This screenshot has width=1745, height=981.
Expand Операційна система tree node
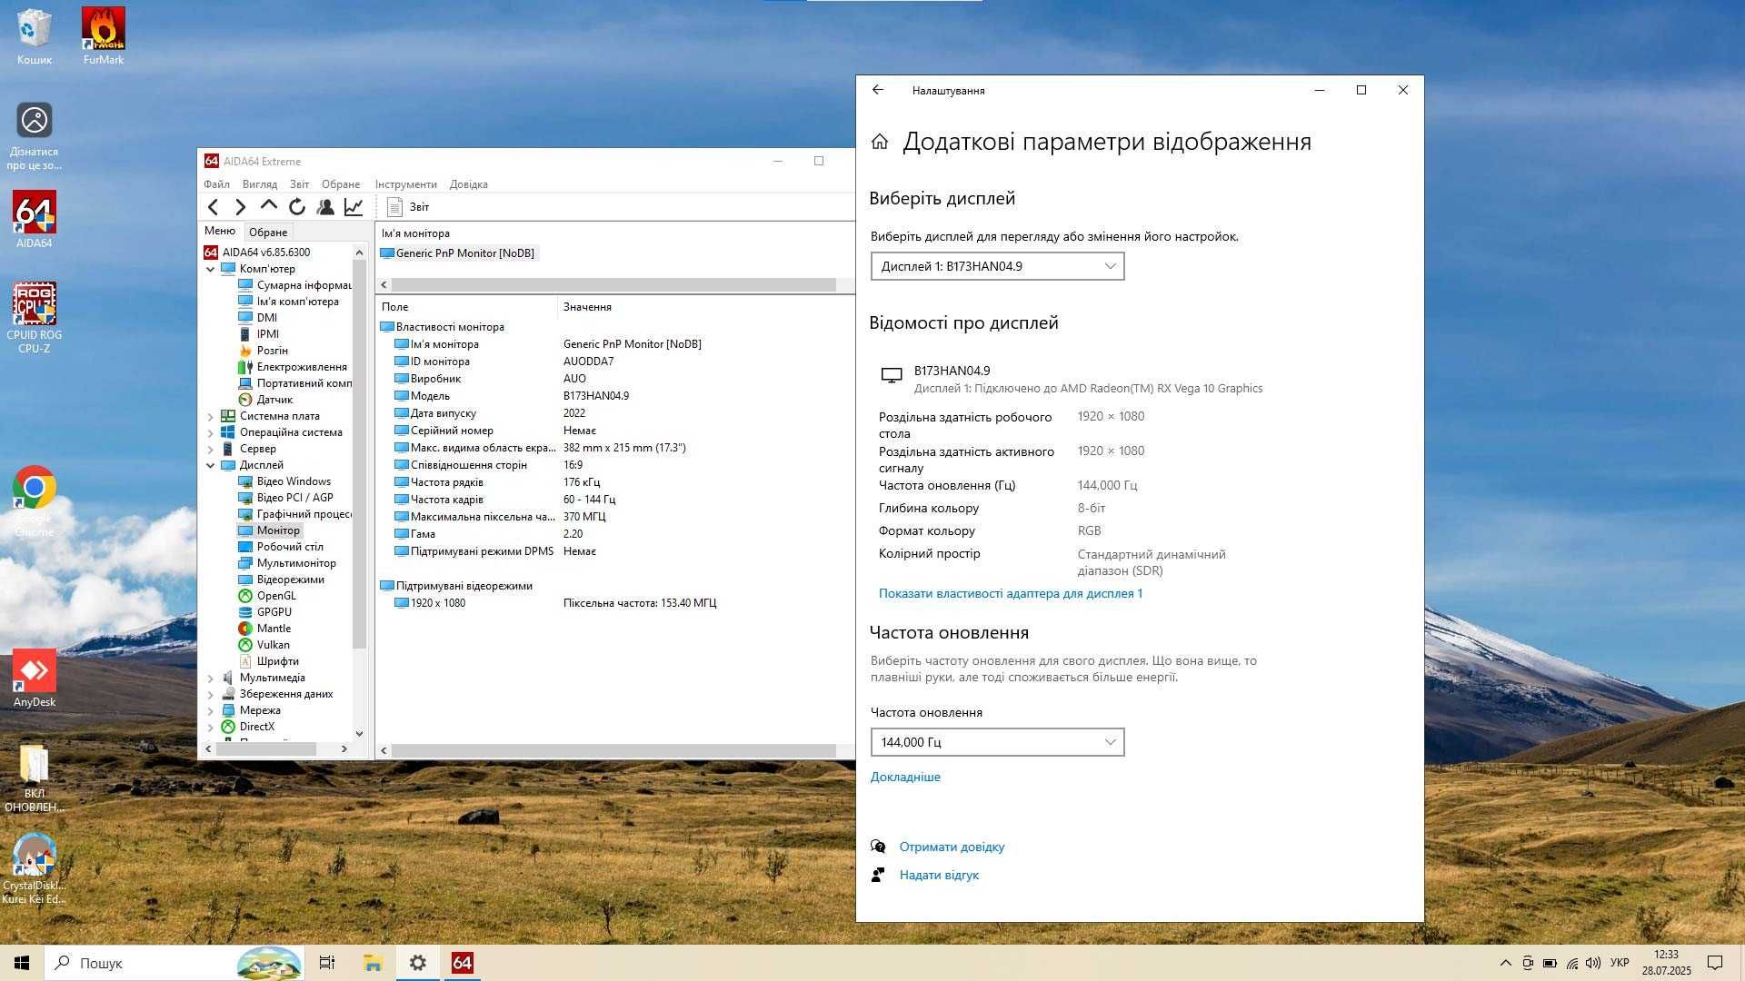coord(211,432)
